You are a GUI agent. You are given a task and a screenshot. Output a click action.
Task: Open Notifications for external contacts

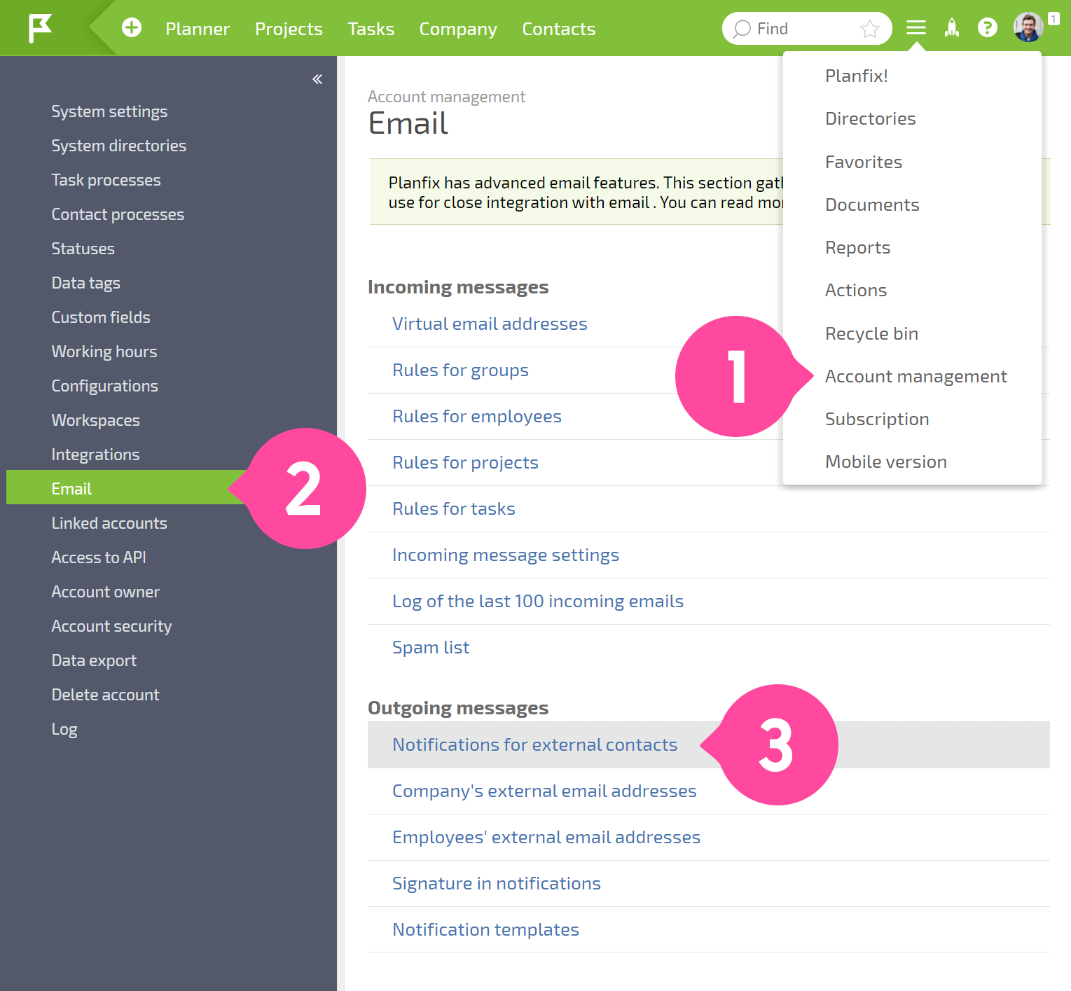click(x=535, y=744)
